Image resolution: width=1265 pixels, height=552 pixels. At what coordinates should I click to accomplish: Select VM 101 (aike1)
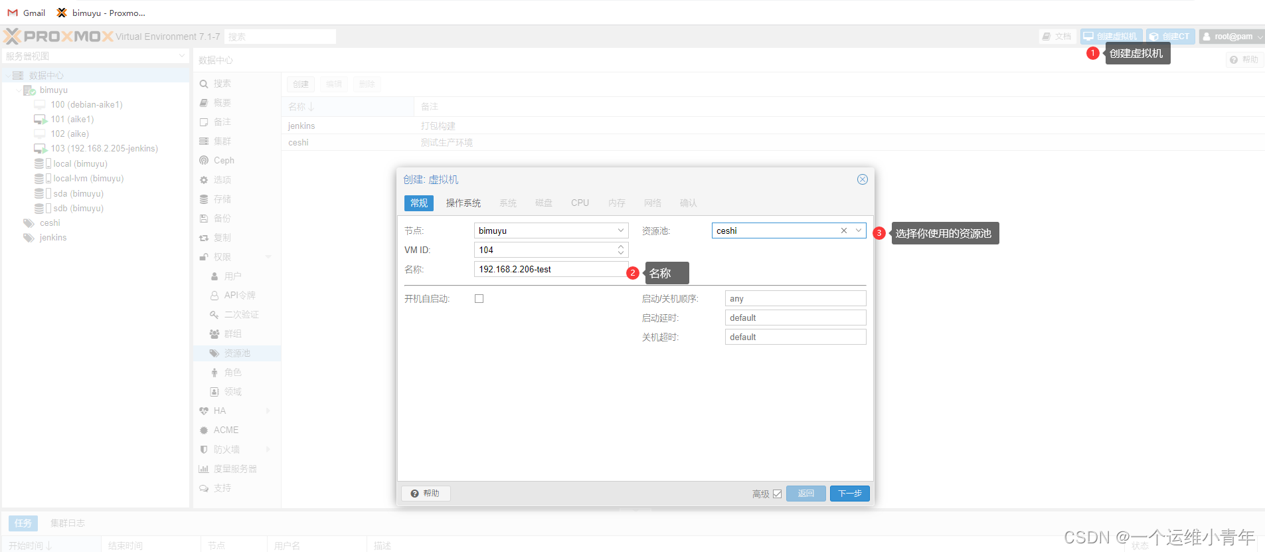[x=72, y=119]
